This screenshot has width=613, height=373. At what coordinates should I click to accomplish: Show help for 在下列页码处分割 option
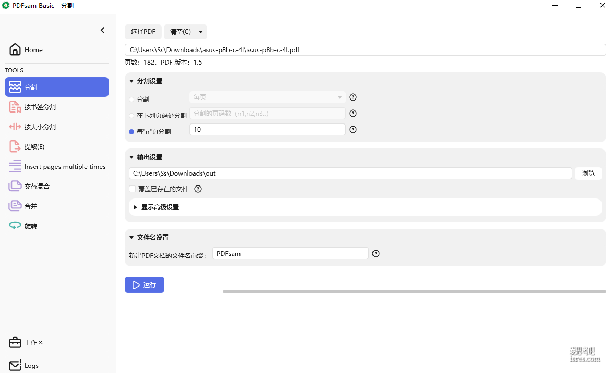pos(353,113)
